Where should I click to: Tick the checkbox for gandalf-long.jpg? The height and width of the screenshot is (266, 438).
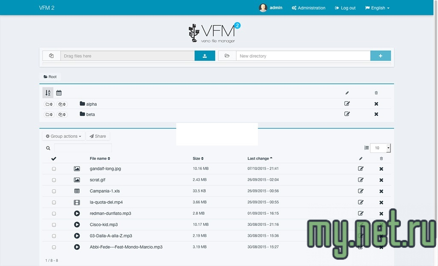[54, 169]
